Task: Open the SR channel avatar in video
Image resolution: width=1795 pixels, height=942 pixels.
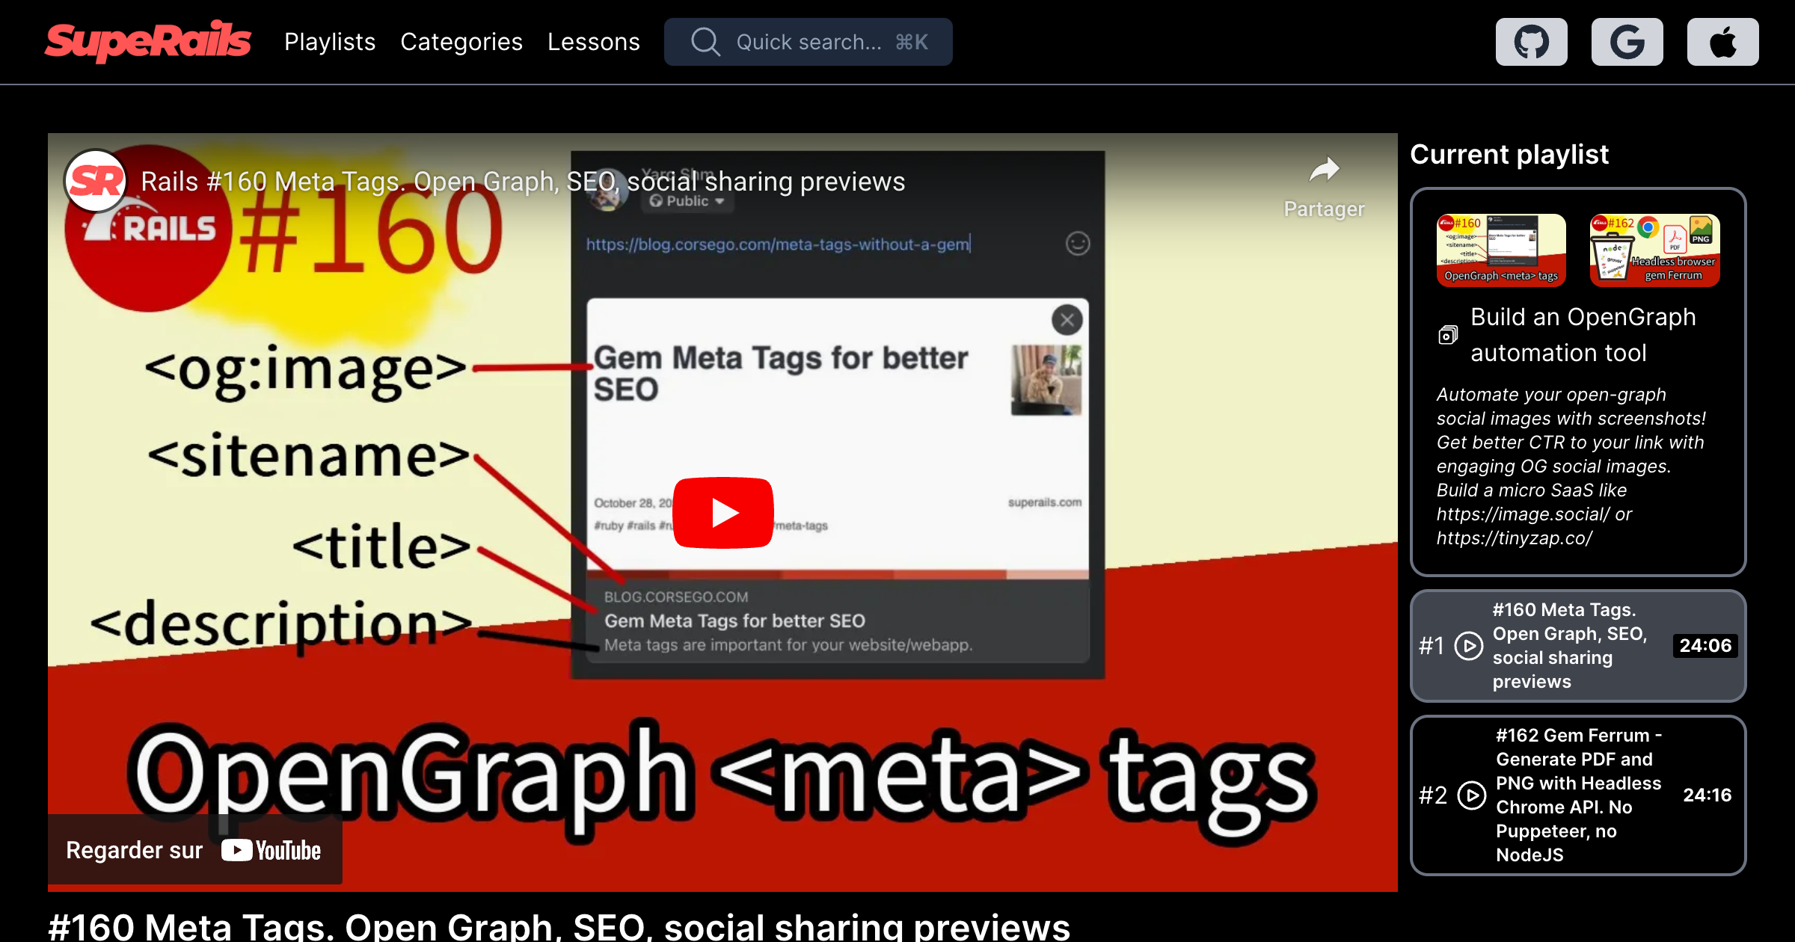Action: pos(96,182)
